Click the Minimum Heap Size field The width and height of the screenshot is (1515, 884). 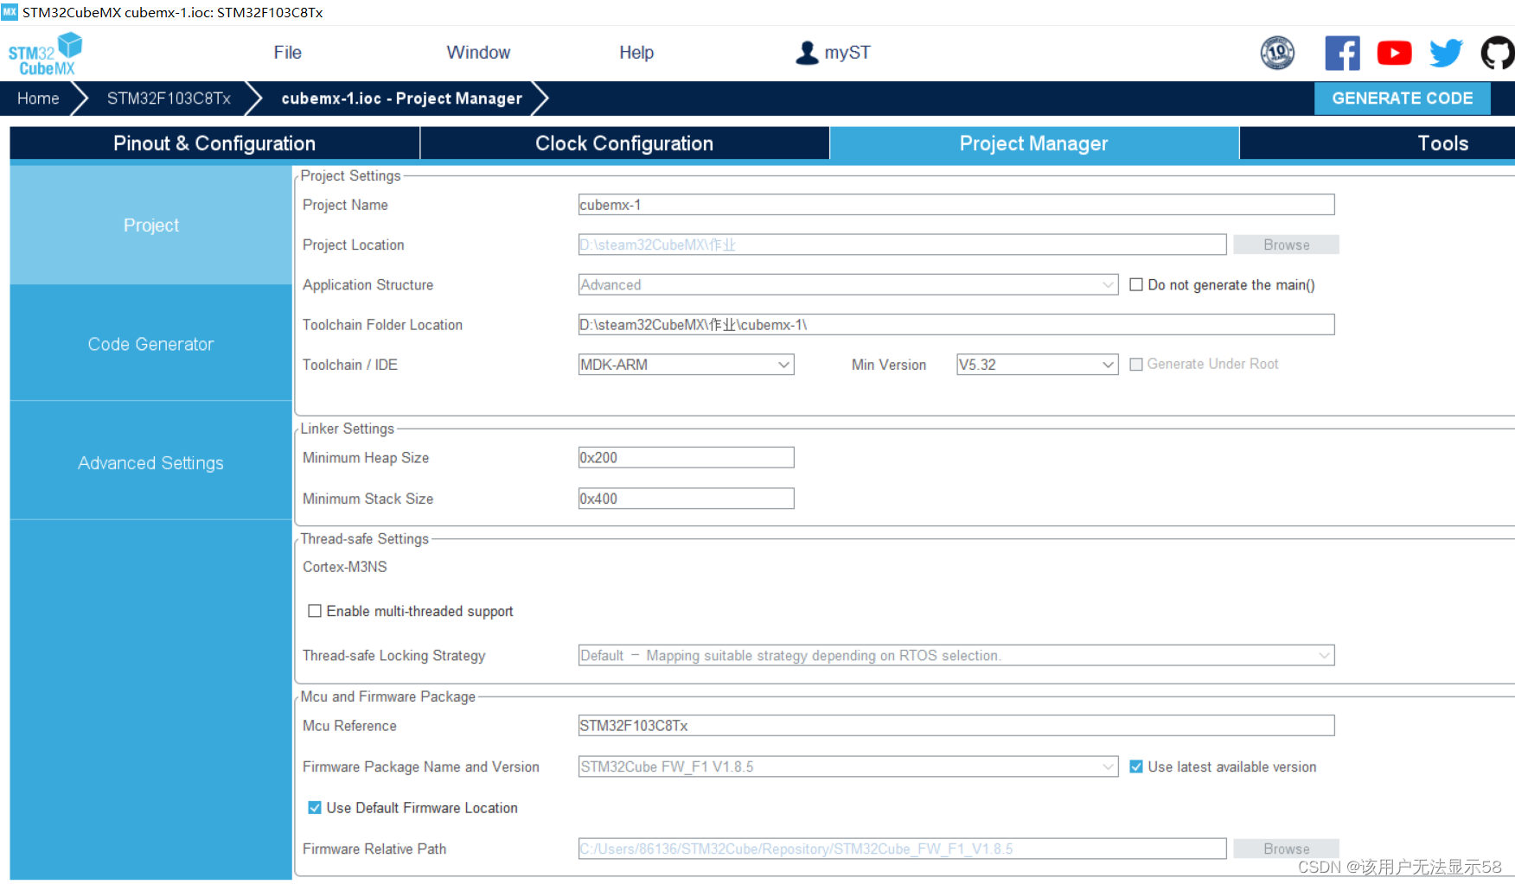pyautogui.click(x=686, y=457)
